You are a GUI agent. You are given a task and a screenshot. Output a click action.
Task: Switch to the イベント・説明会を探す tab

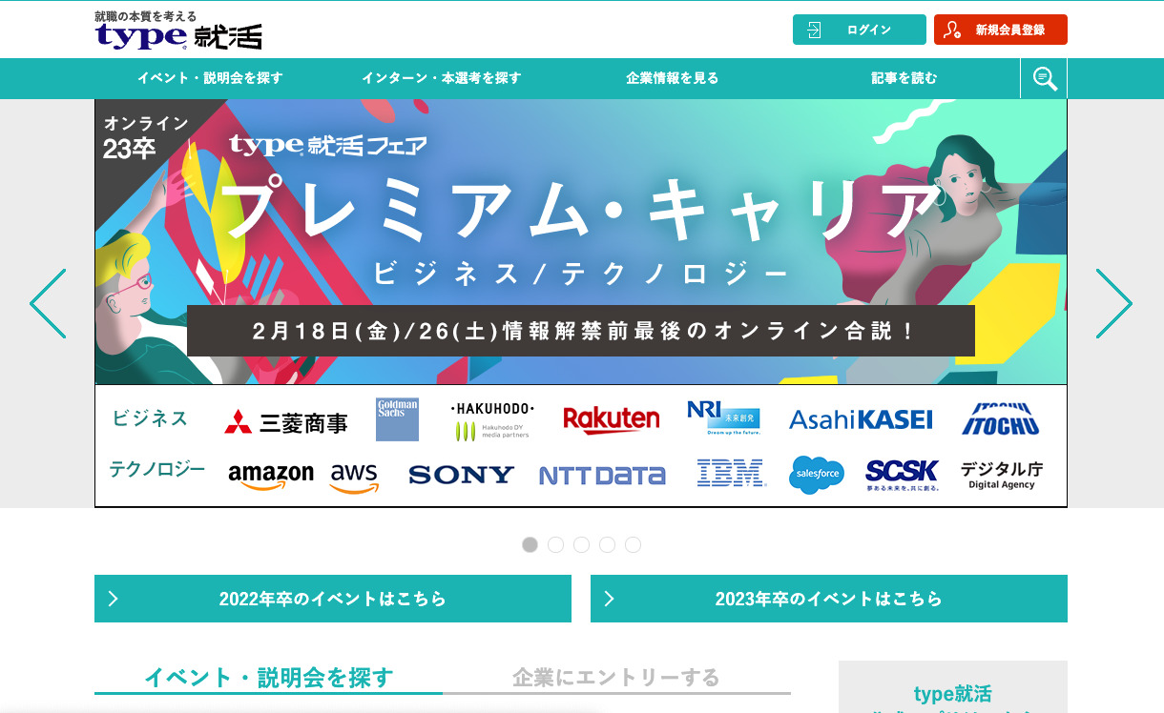[x=268, y=678]
